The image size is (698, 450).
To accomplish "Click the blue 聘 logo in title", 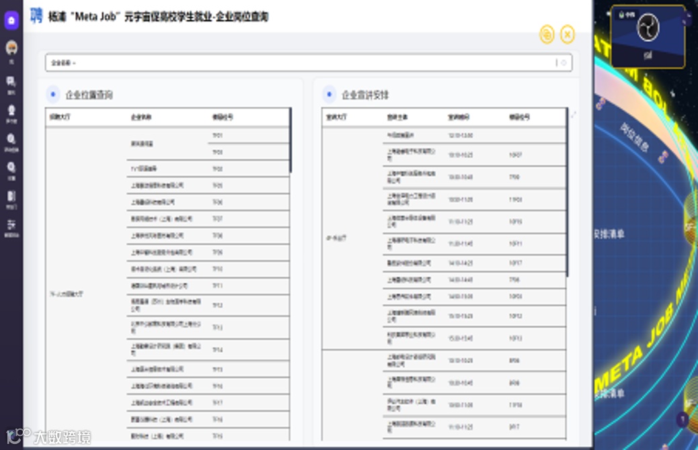I will click(36, 16).
